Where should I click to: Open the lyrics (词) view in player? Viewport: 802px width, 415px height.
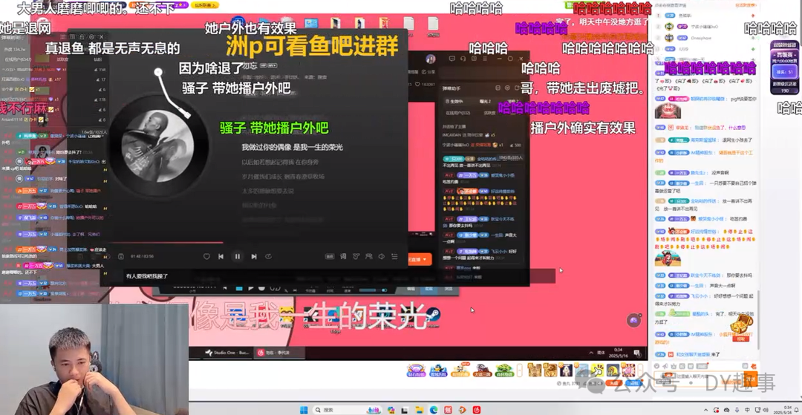[343, 257]
